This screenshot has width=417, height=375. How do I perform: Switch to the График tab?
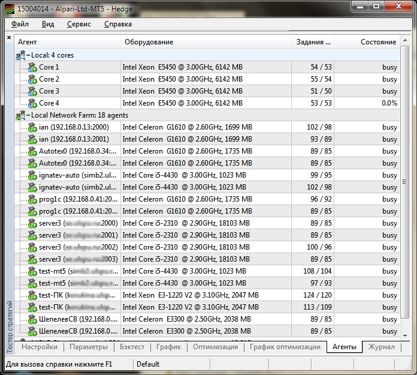tap(168, 347)
